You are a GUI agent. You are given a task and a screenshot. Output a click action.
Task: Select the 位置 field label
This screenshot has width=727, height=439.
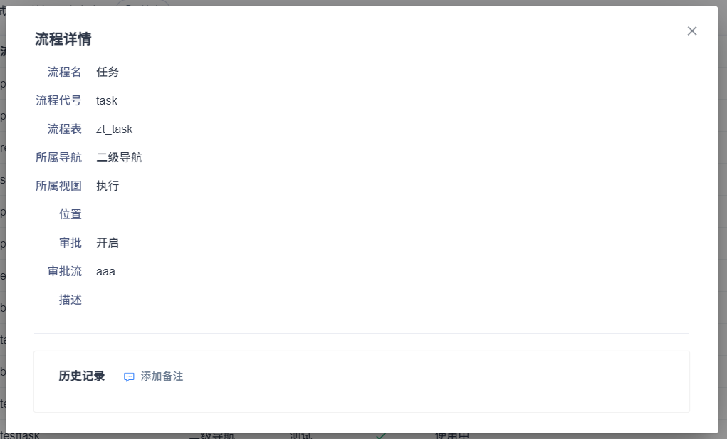[70, 214]
